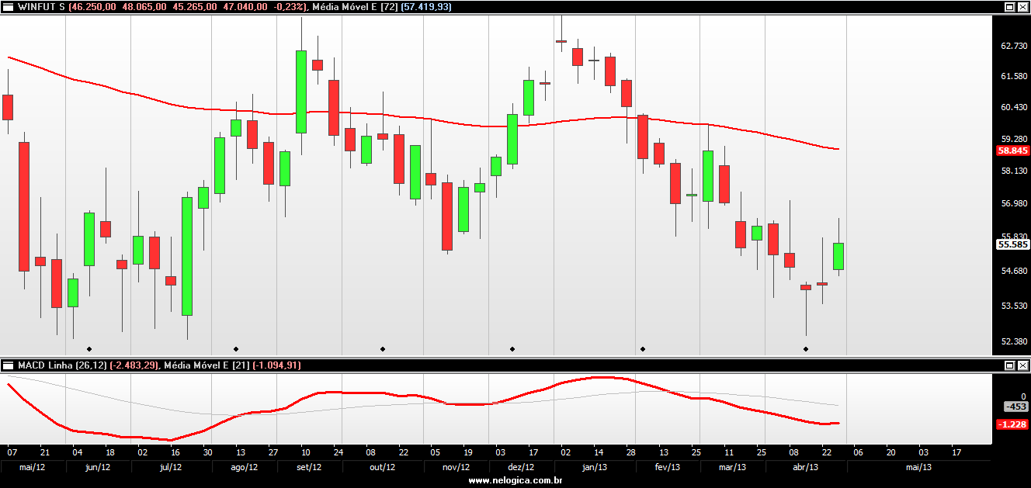Select the dez/12 month label
Viewport: 1031px width, 488px height.
521,467
